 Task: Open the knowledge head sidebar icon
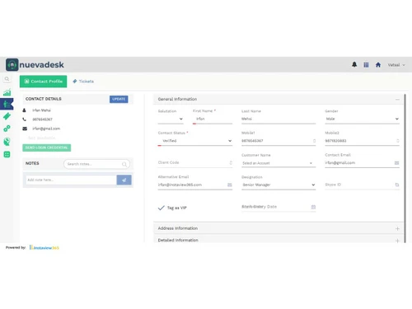click(7, 142)
